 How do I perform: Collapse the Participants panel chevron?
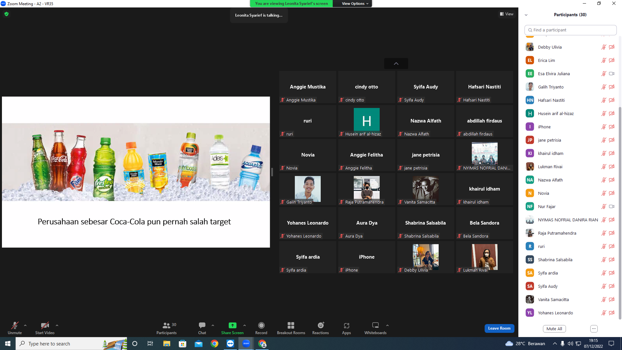[x=526, y=15]
